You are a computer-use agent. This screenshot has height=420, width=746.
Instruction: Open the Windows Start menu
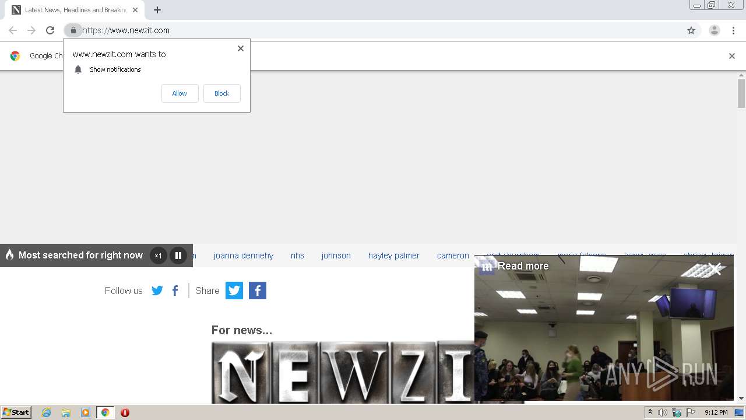click(x=16, y=412)
